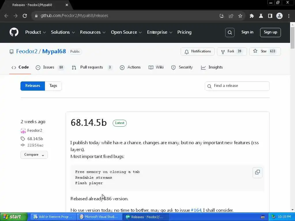The height and width of the screenshot is (221, 295).
Task: Click the Notifications button
Action: click(x=198, y=52)
